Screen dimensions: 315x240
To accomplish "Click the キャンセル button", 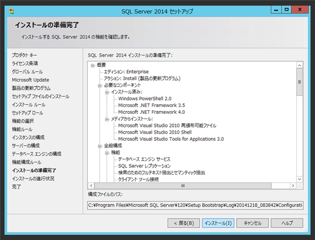I will click(252, 223).
